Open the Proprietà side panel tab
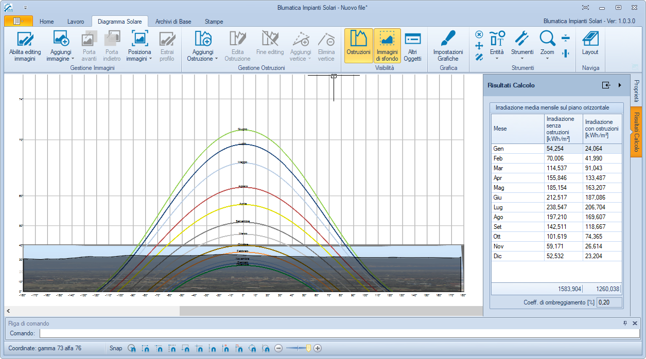 click(636, 91)
